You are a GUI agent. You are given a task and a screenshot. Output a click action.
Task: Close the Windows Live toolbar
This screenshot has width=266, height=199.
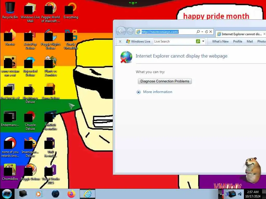click(x=120, y=41)
